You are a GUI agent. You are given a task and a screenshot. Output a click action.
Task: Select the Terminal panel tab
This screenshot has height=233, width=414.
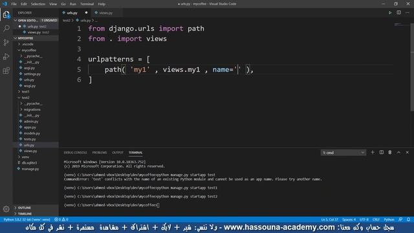pos(135,153)
